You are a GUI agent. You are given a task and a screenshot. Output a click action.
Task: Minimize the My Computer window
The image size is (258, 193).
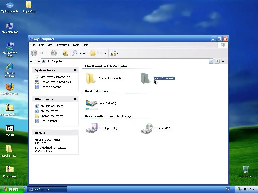(x=213, y=39)
